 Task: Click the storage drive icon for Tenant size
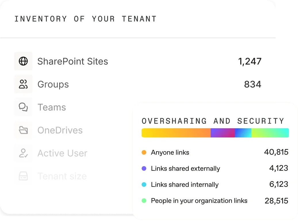(x=23, y=176)
